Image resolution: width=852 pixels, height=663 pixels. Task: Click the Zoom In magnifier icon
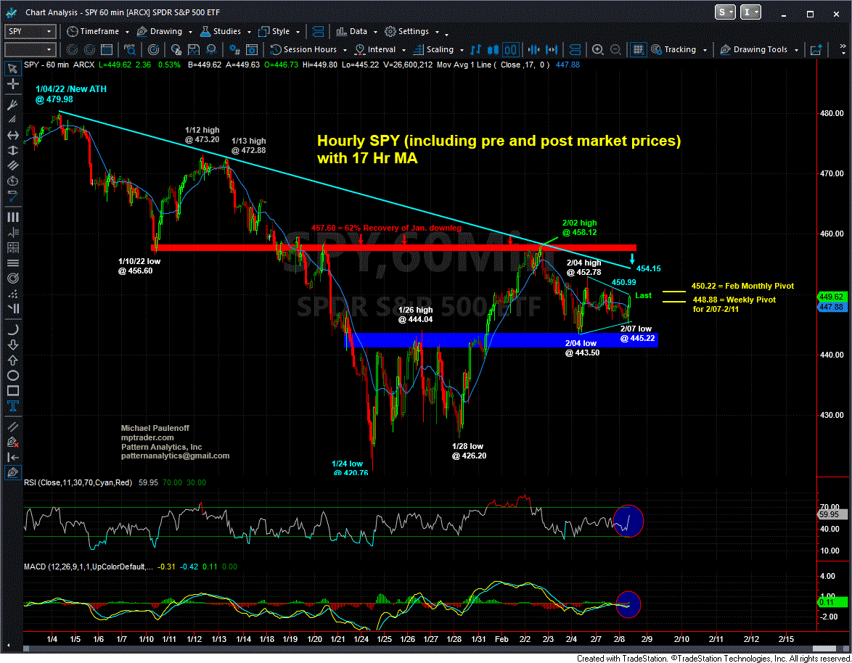pos(598,50)
